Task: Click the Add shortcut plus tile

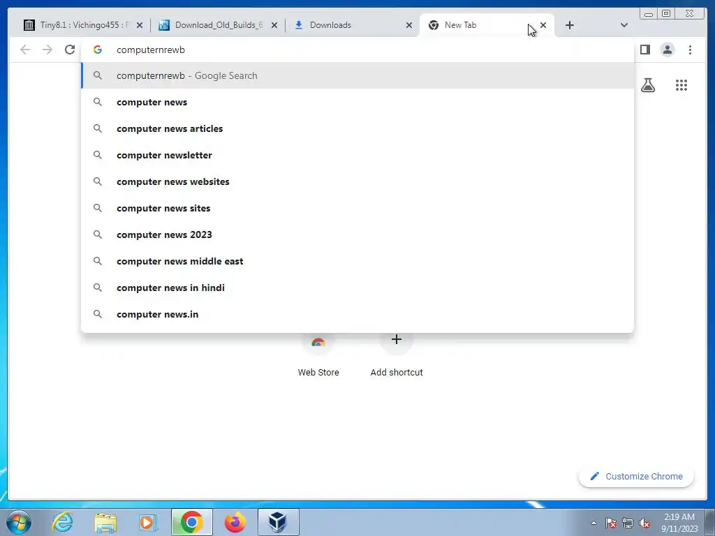Action: [x=397, y=355]
